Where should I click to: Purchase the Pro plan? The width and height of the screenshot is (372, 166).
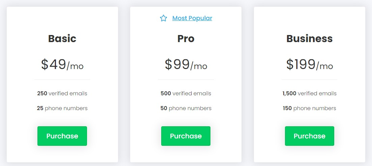tap(186, 136)
